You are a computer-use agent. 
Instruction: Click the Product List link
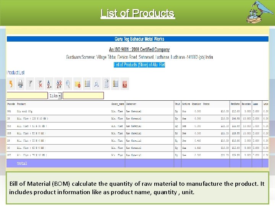(16, 72)
